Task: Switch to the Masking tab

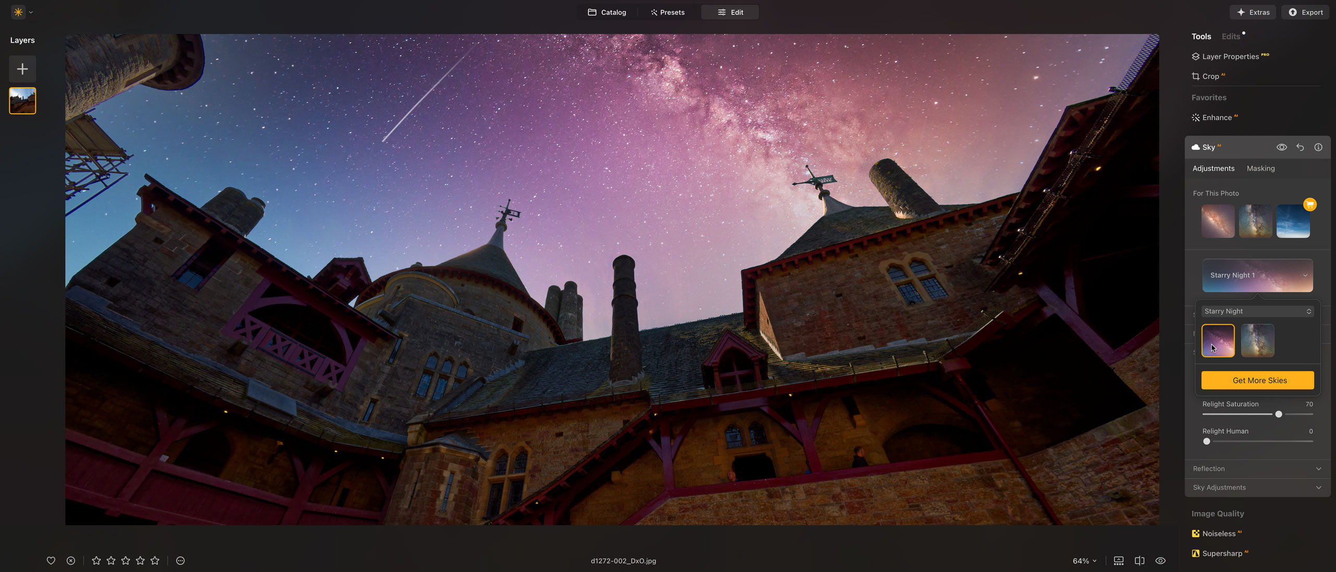Action: (1260, 168)
